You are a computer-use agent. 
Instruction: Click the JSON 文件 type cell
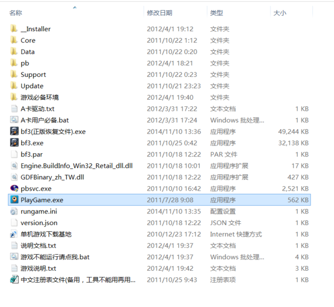tap(225, 223)
